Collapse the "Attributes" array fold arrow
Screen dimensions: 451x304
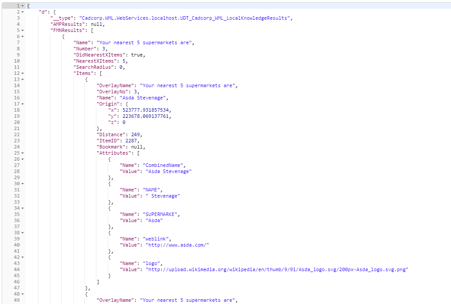[23, 153]
